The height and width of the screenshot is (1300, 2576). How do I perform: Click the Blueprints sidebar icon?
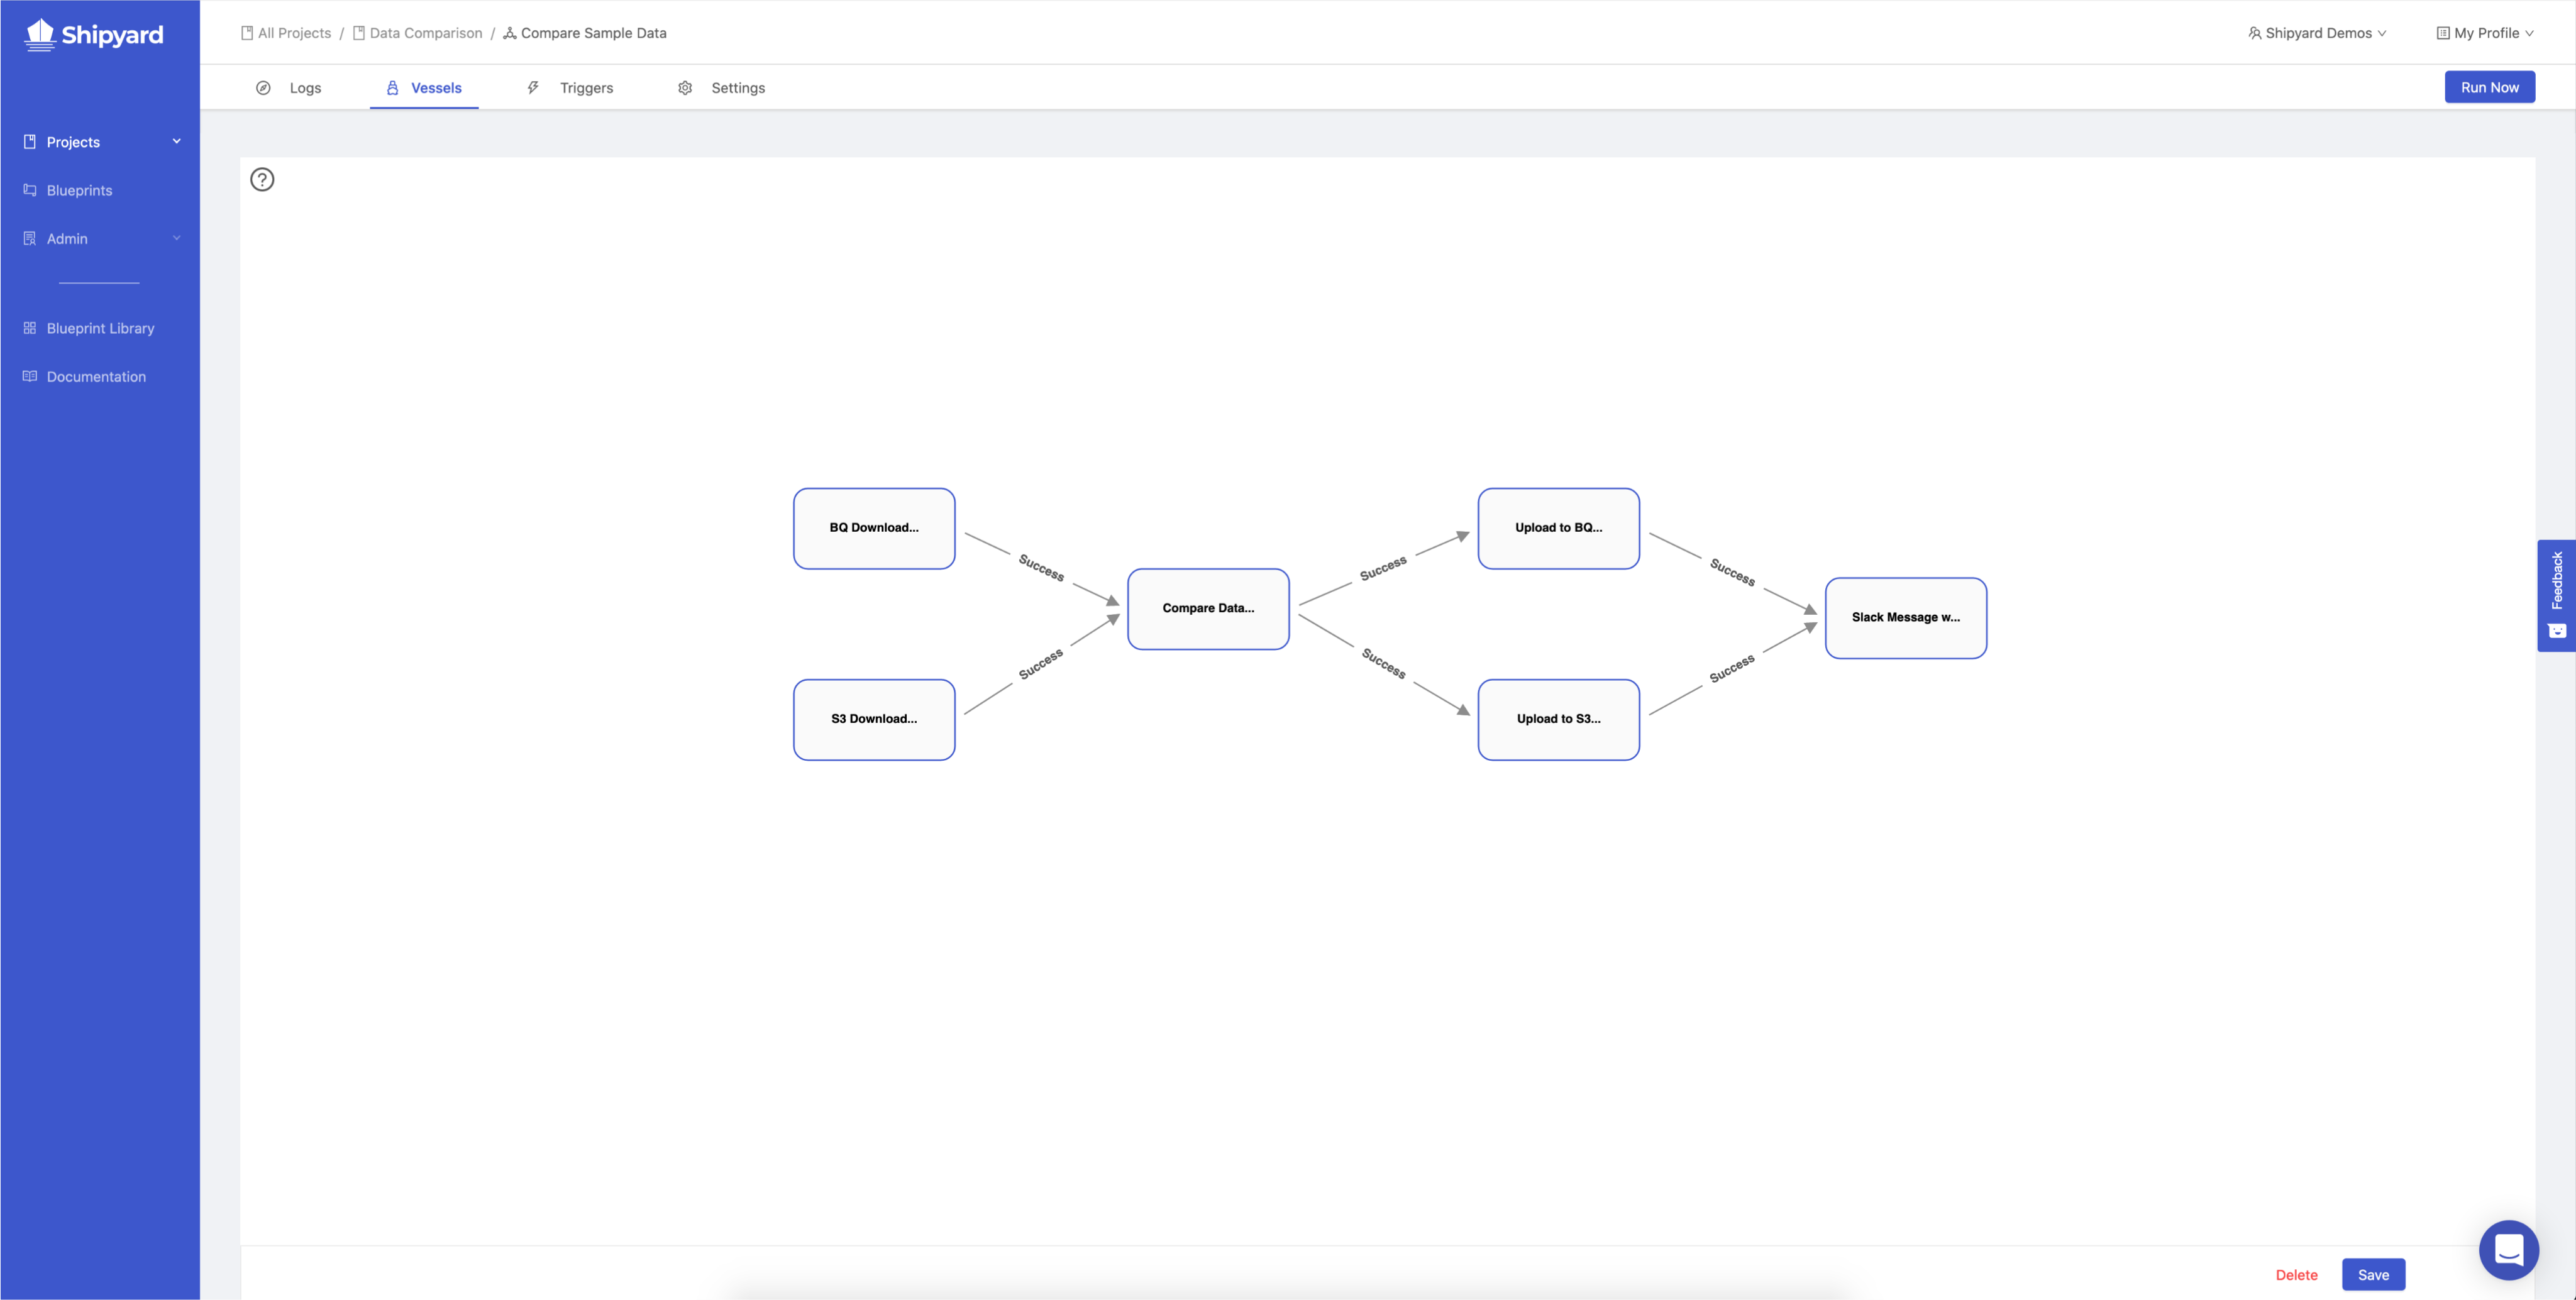coord(30,190)
